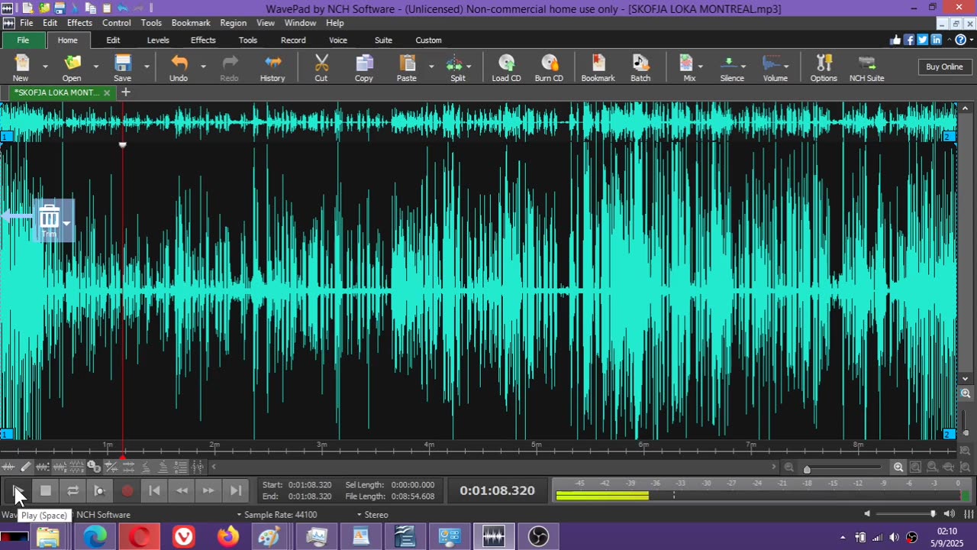977x550 pixels.
Task: Expand the Split dropdown arrow
Action: click(x=469, y=66)
